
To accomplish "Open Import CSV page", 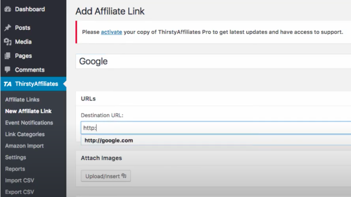I will (x=20, y=181).
